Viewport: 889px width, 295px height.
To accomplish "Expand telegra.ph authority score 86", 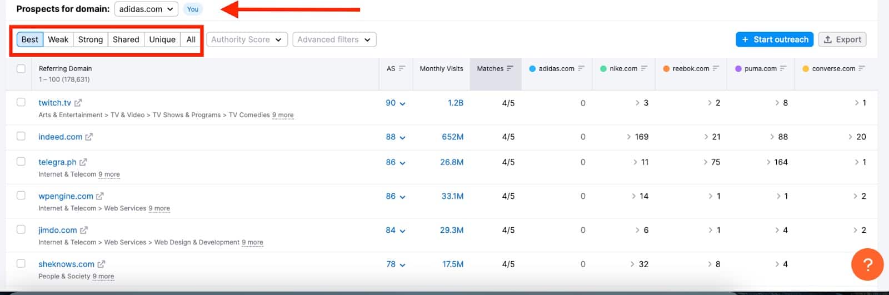I will tap(396, 162).
